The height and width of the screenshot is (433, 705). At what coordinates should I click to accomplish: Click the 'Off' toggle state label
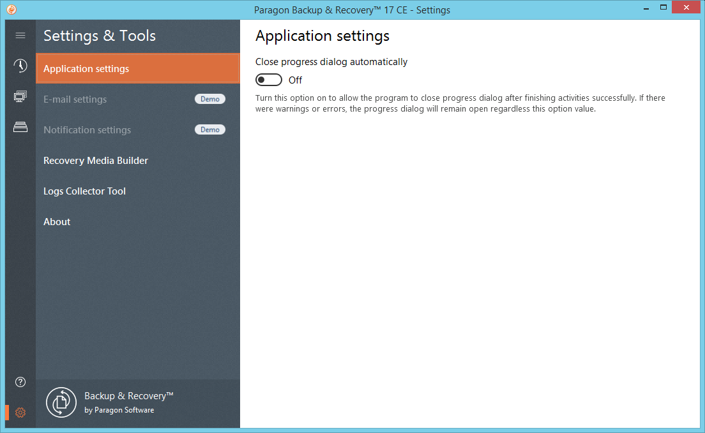point(295,80)
